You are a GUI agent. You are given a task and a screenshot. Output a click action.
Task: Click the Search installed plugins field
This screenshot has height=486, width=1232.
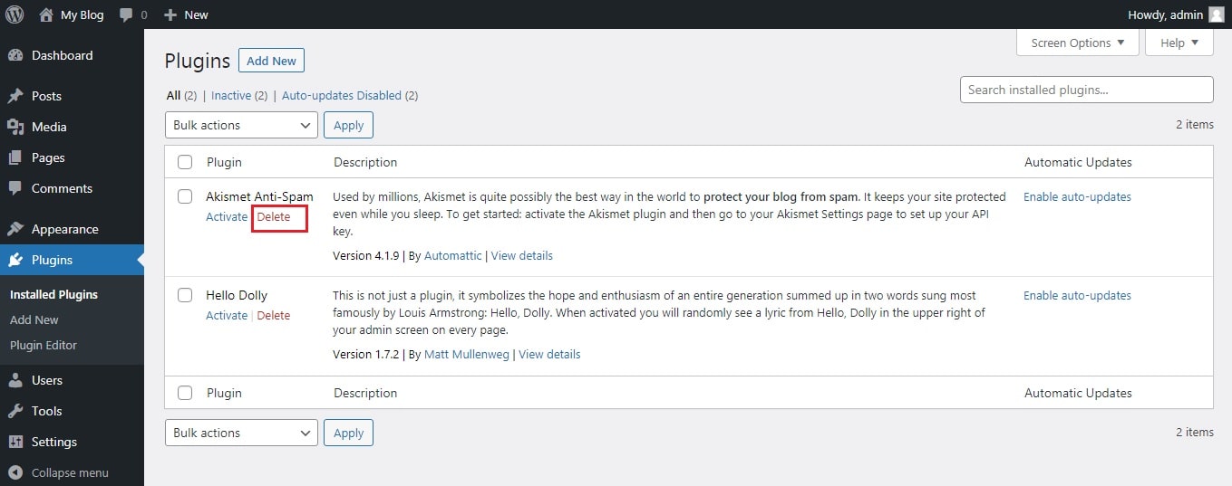(x=1086, y=90)
